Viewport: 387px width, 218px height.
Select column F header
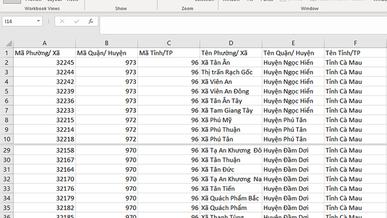point(355,43)
